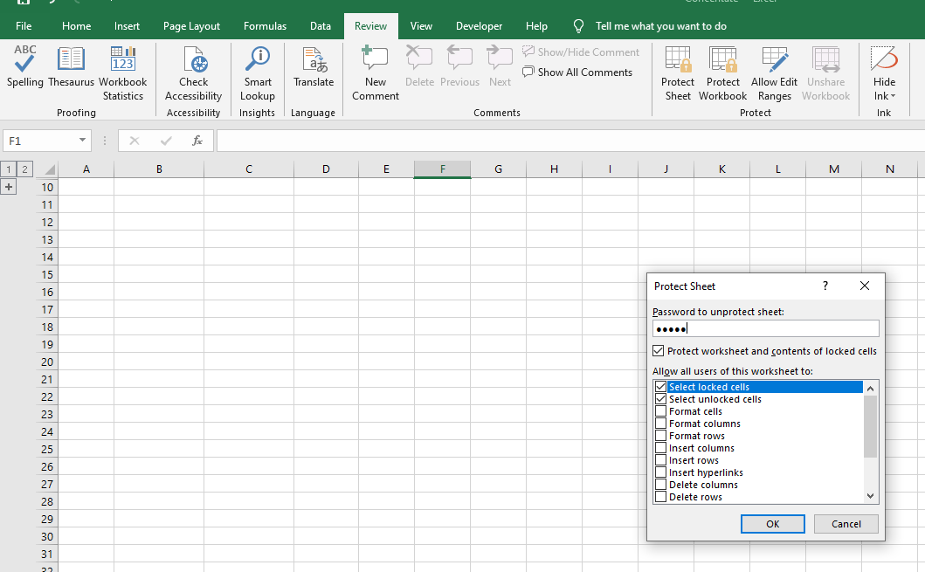Open Smart Lookup insights

coord(258,72)
